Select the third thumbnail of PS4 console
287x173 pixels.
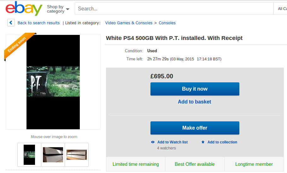click(x=77, y=155)
